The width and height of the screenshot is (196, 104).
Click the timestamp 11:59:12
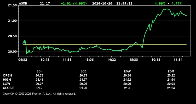coord(124,3)
